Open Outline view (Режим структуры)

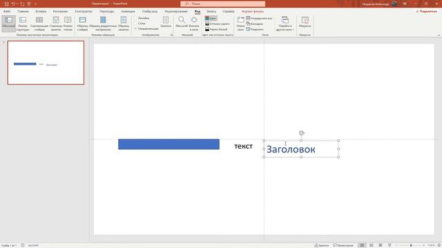coord(23,23)
